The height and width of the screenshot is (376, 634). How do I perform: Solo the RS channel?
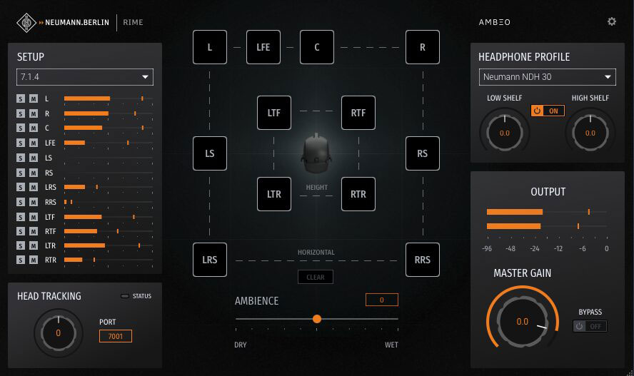[x=21, y=173]
